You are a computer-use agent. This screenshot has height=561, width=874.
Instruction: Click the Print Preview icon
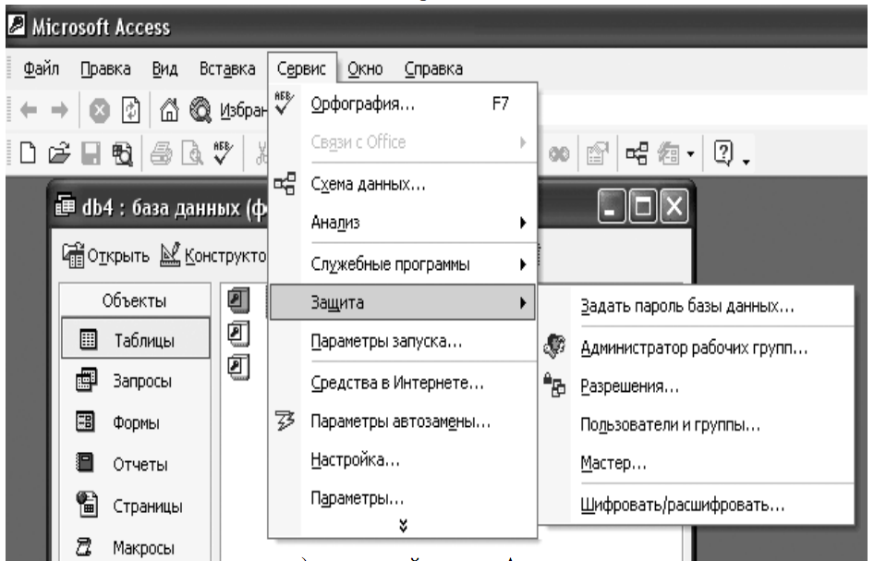(x=192, y=153)
